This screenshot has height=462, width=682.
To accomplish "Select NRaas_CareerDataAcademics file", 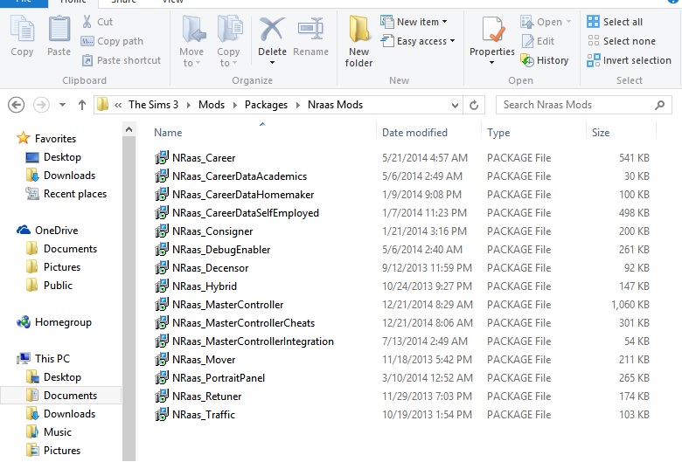I will (x=240, y=176).
